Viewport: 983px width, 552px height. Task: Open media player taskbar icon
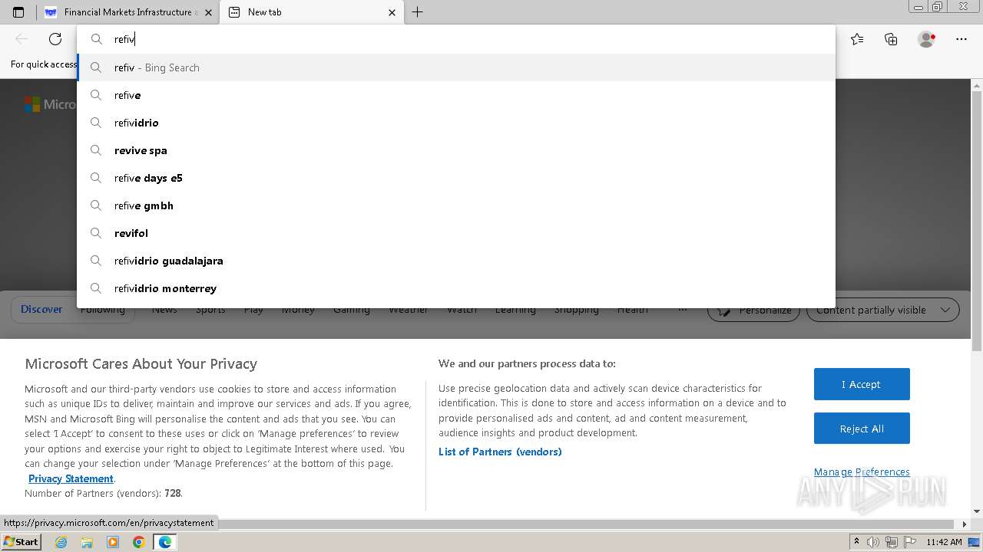coord(113,542)
